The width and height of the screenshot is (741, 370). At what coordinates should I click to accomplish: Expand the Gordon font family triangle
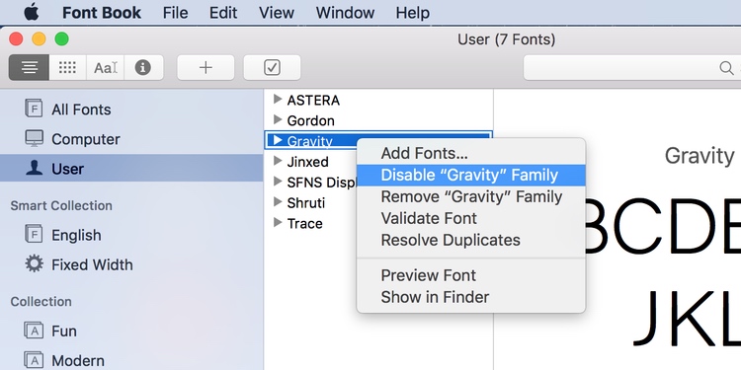278,119
